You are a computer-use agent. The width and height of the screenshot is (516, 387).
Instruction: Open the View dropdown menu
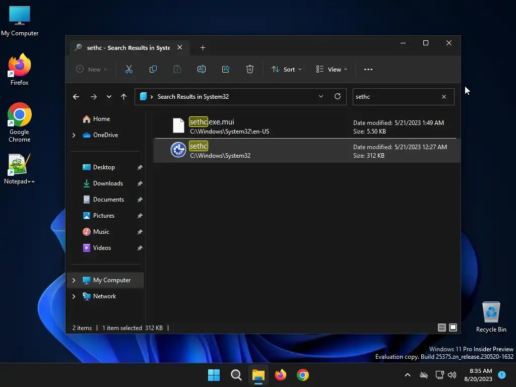coord(332,70)
